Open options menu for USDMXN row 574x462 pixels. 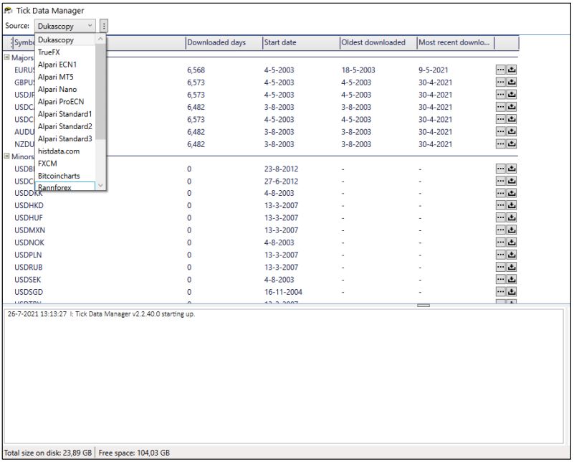coord(500,230)
